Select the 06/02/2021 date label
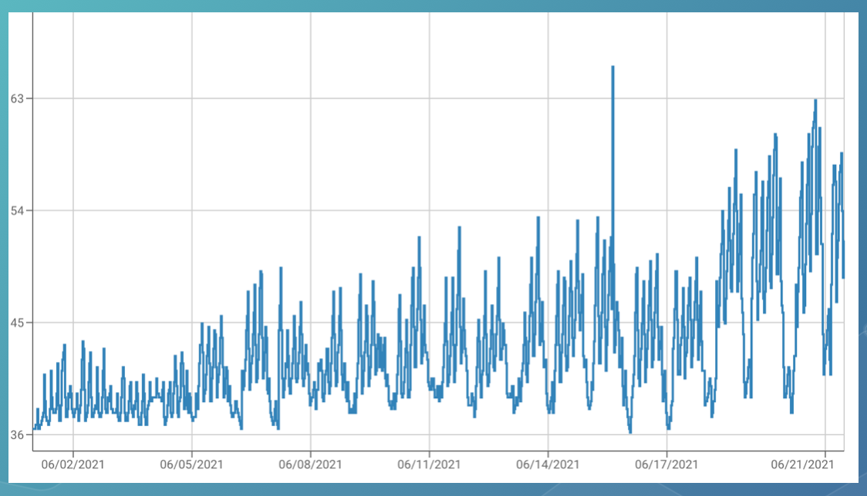 click(73, 464)
